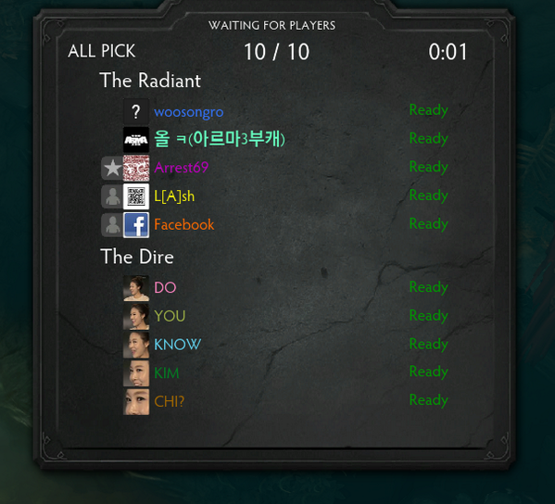Click the Ready status for woosongro
The height and width of the screenshot is (504, 555).
click(x=429, y=110)
